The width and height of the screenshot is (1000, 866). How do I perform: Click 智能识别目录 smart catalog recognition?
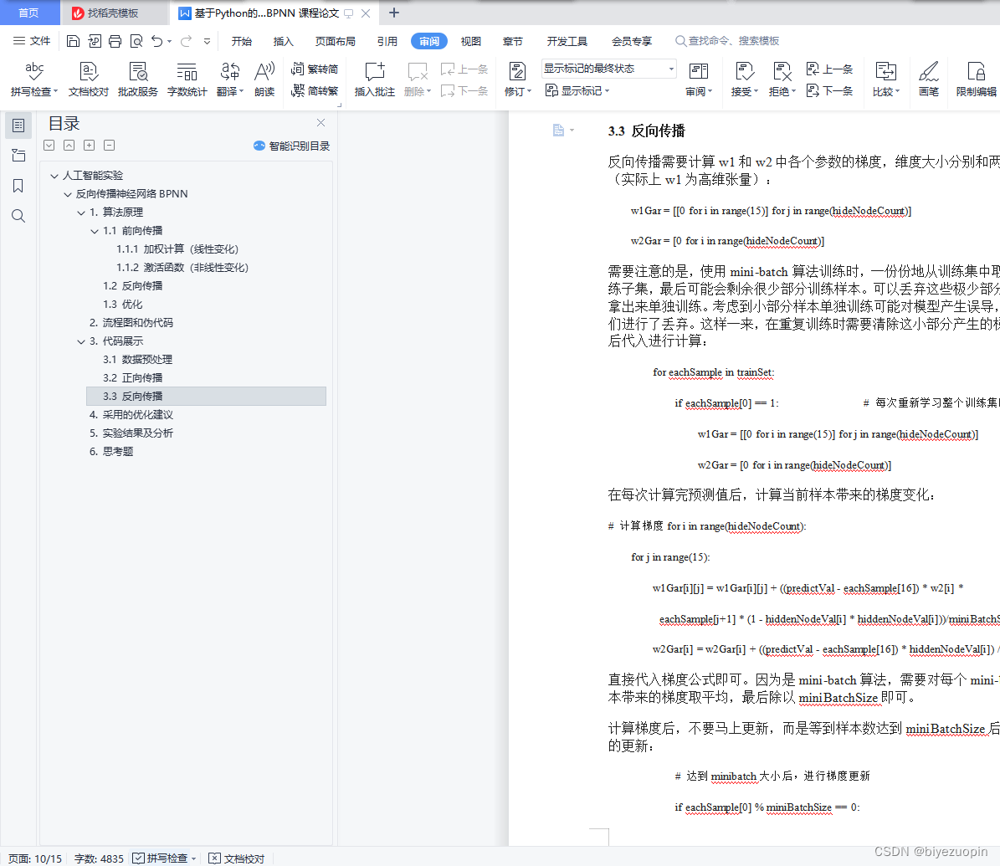[x=294, y=146]
